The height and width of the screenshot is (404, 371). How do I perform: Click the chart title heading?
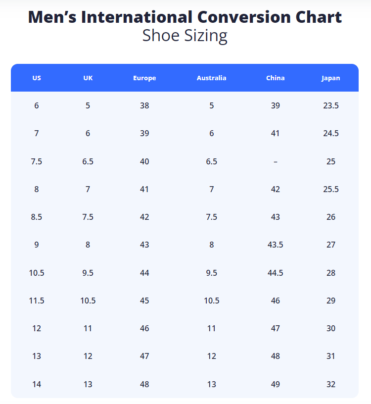click(185, 17)
